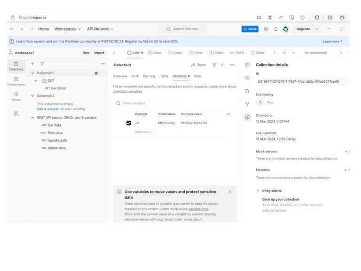361x271 pixels.
Task: Switch to the Tests tab
Action: pos(164,76)
